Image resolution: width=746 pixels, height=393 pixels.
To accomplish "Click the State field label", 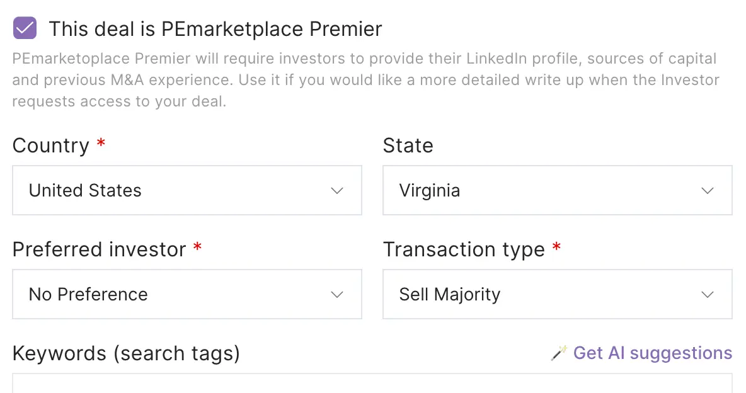I will tap(408, 145).
